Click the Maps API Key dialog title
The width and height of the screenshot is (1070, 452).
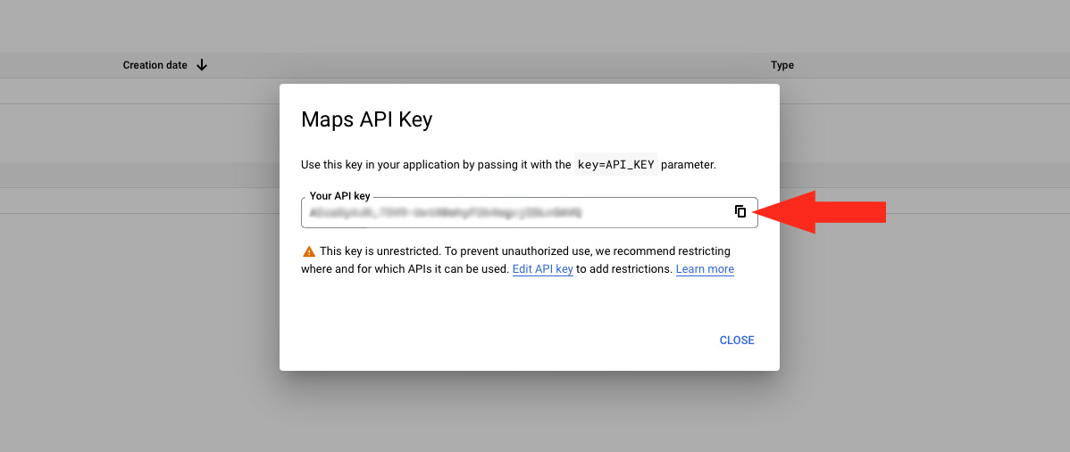click(x=367, y=119)
